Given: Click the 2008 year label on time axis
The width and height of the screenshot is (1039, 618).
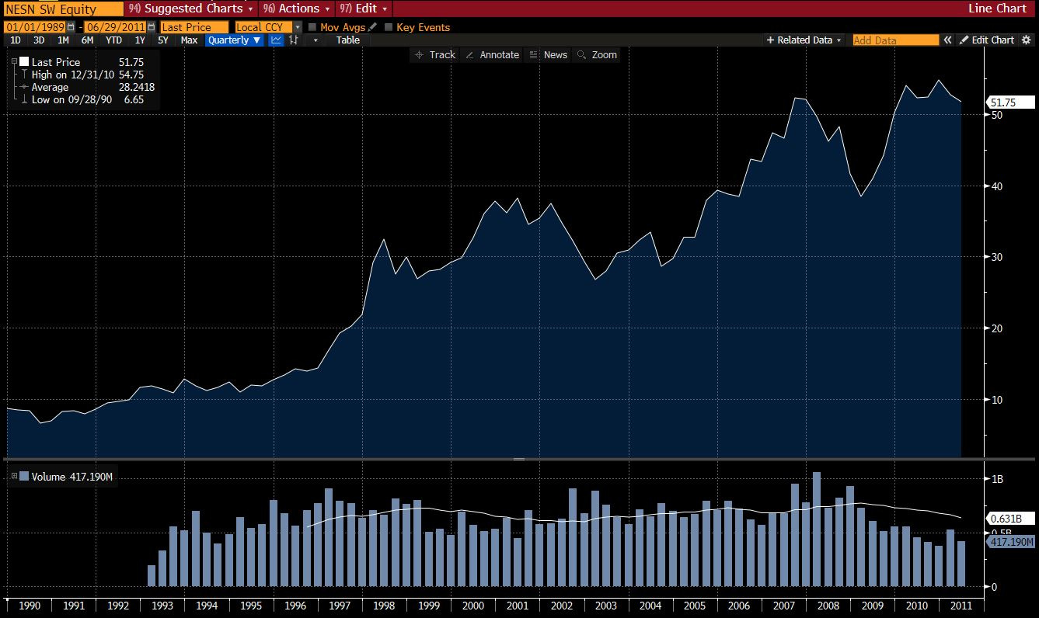Looking at the screenshot, I should (829, 606).
